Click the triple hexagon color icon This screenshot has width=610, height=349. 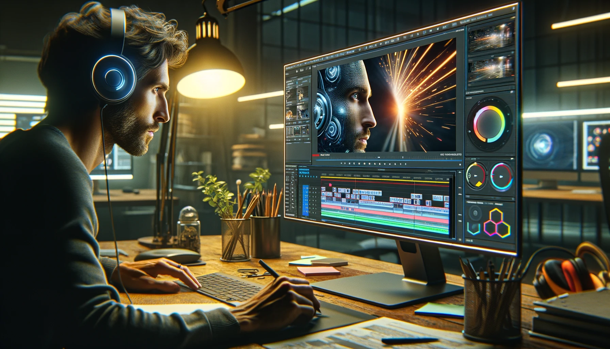497,224
